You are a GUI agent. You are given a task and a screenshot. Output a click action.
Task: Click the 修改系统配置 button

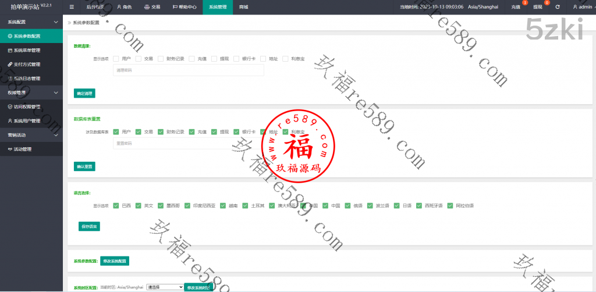(114, 261)
